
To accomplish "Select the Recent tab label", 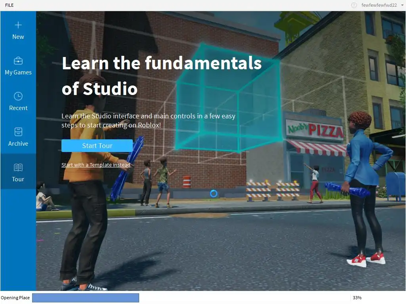I will (18, 108).
